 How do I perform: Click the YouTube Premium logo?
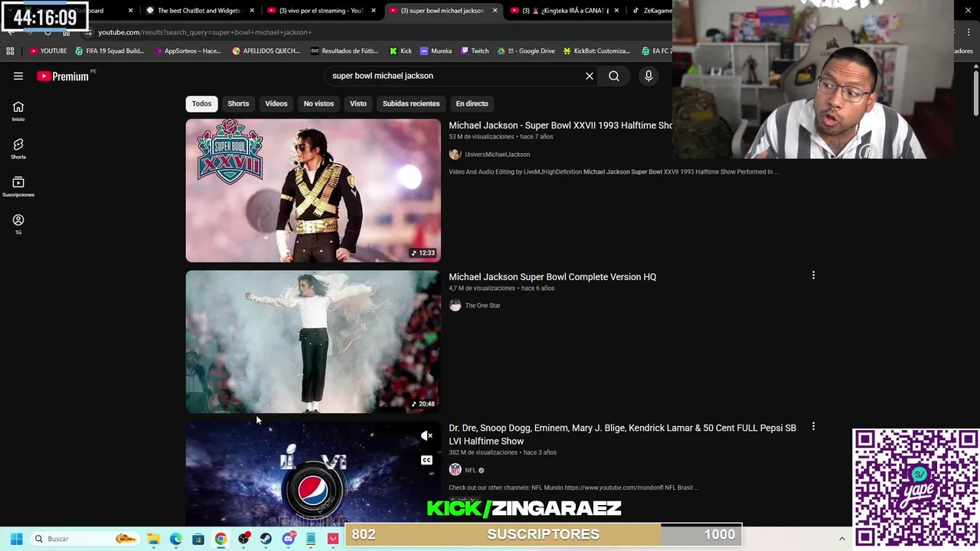tap(64, 76)
